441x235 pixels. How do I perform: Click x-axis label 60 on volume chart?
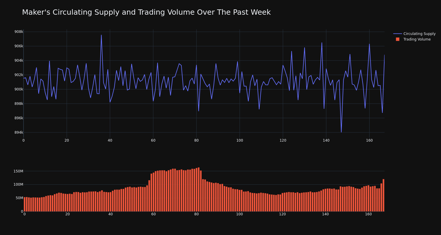point(153,214)
